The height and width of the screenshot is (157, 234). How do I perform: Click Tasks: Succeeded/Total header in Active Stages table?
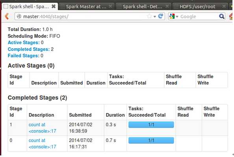pos(128,79)
